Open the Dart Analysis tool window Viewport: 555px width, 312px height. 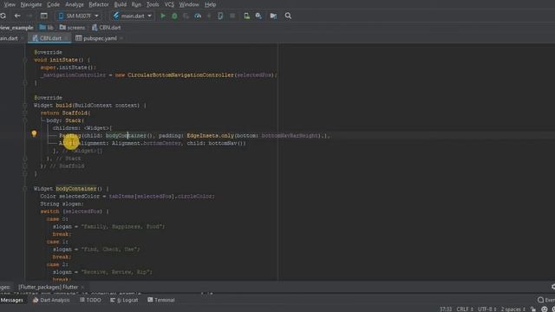(51, 300)
